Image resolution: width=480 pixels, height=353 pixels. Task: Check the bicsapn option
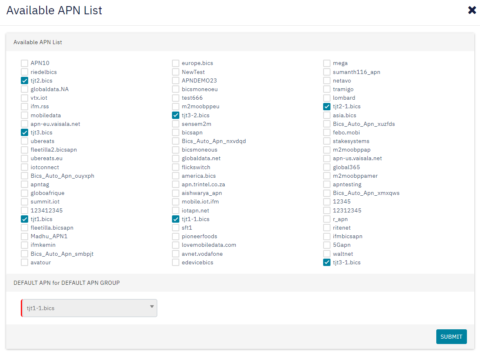point(175,132)
